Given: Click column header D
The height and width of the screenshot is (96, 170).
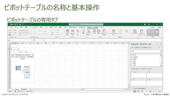Looking at the screenshot, I should (38, 43).
